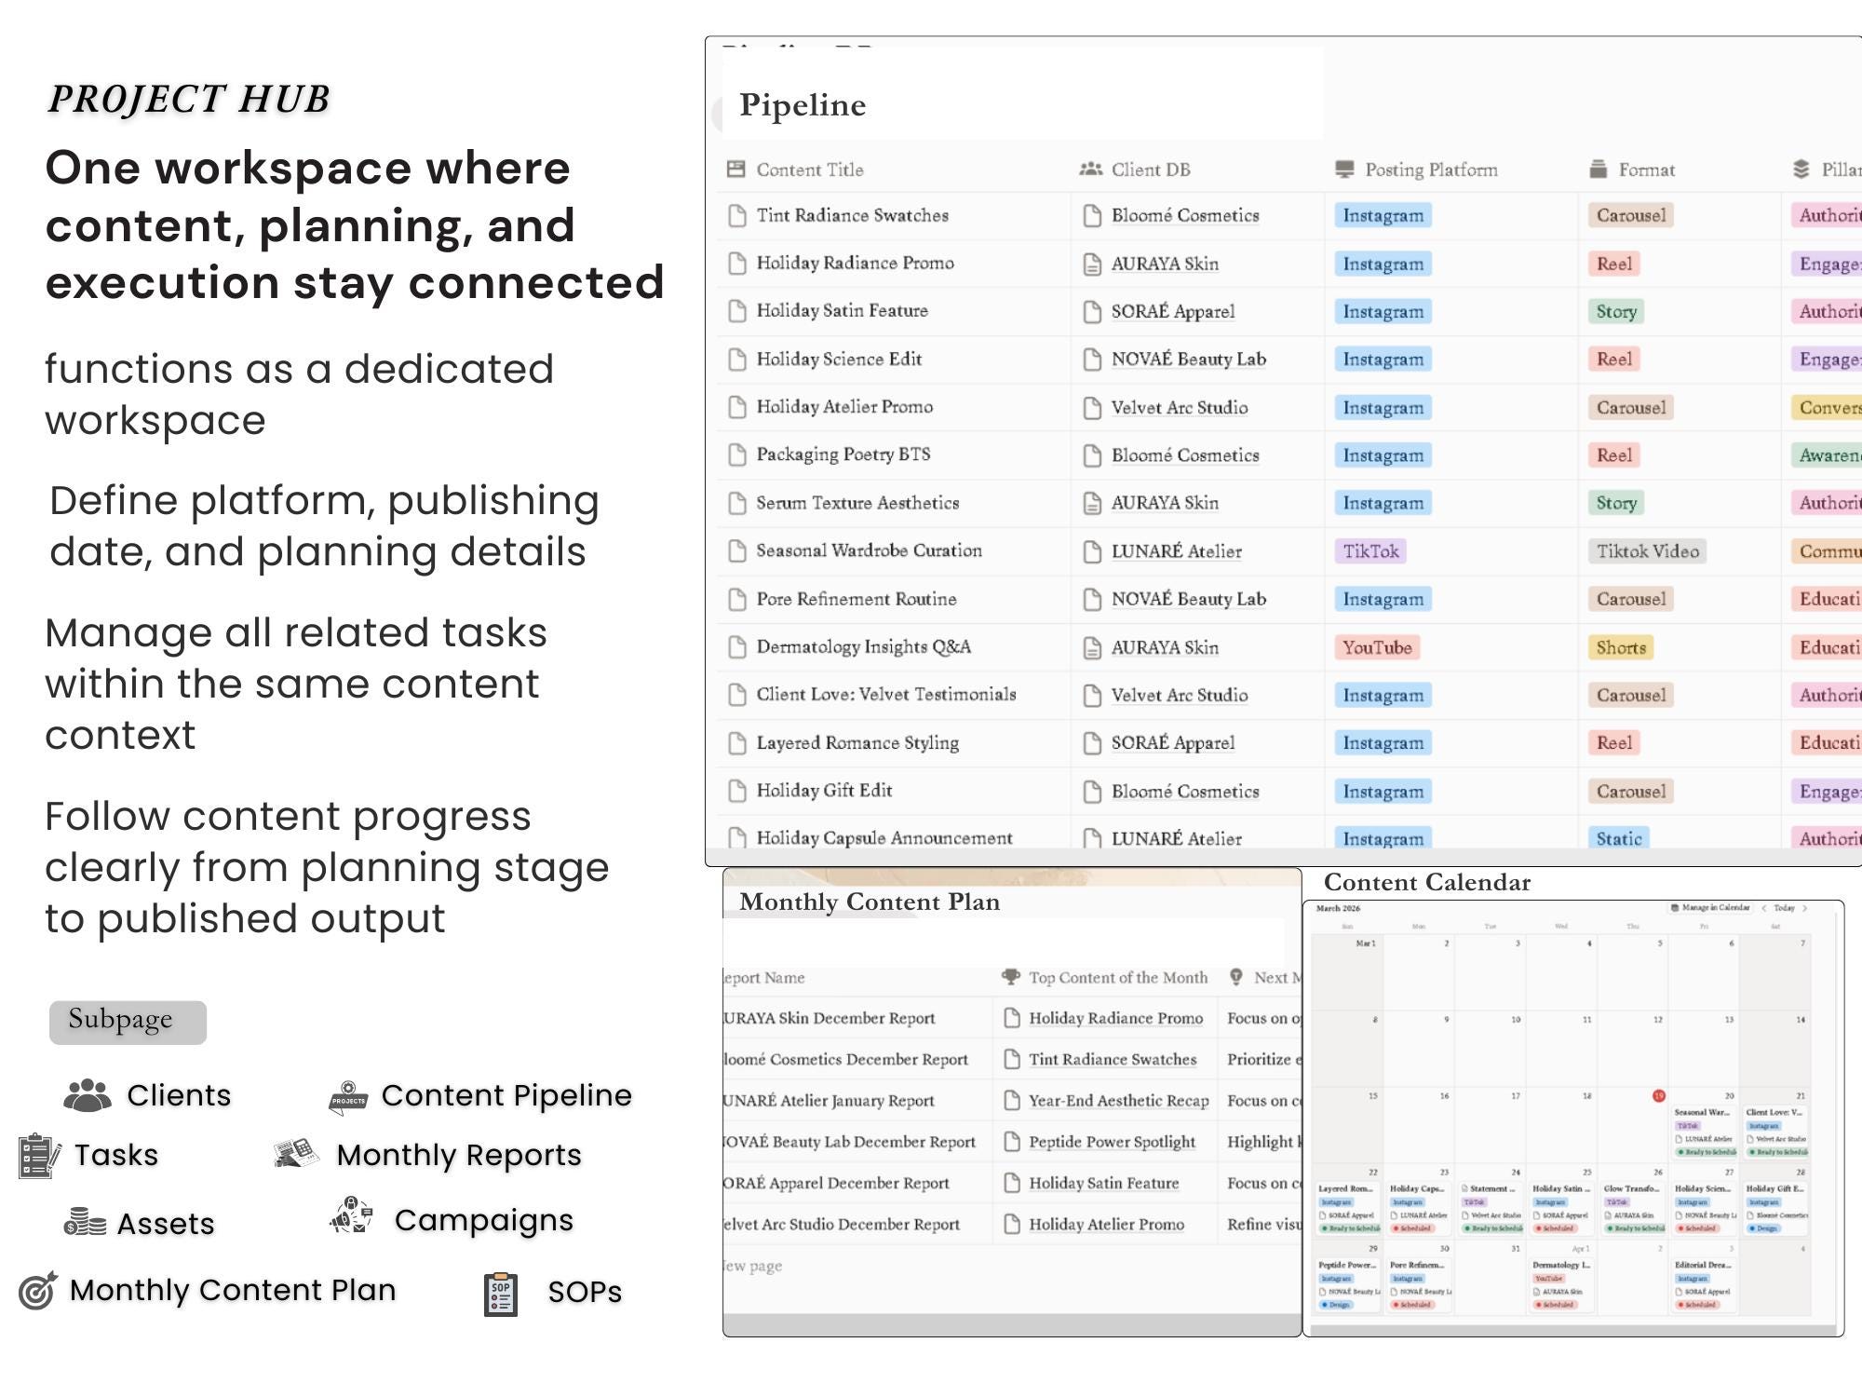Viewport: 1862px width, 1397px height.
Task: Click the Subpage label button
Action: point(128,1022)
